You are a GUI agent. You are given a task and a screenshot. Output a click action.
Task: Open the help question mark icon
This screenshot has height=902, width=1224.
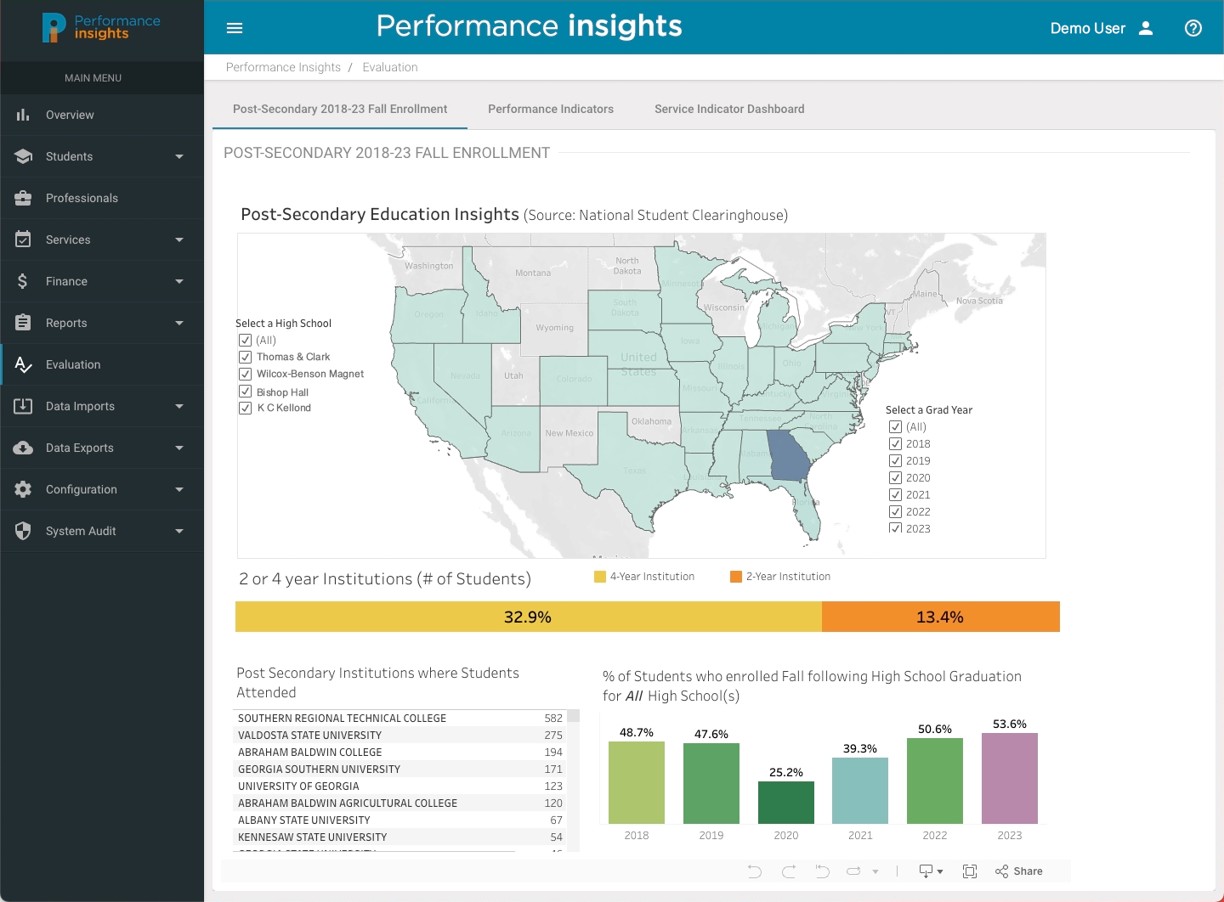pyautogui.click(x=1193, y=28)
